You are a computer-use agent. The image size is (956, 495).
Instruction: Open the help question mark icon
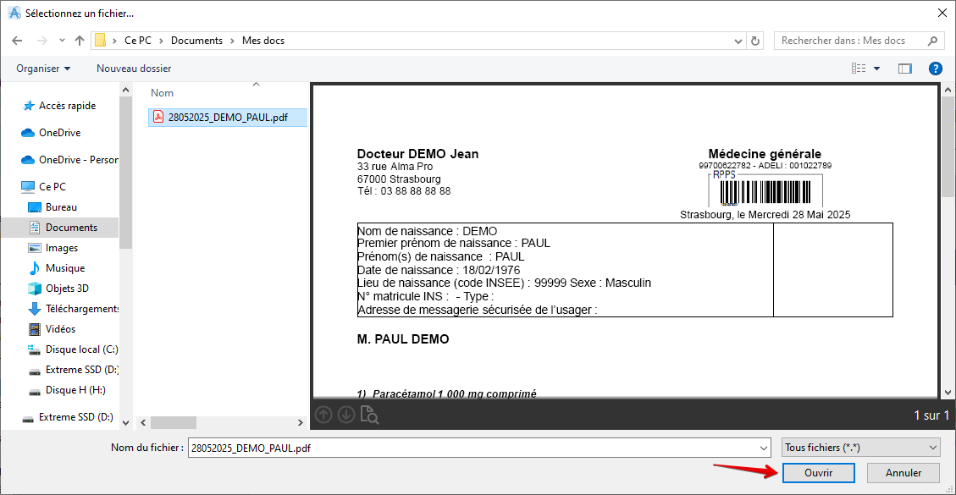(x=935, y=69)
